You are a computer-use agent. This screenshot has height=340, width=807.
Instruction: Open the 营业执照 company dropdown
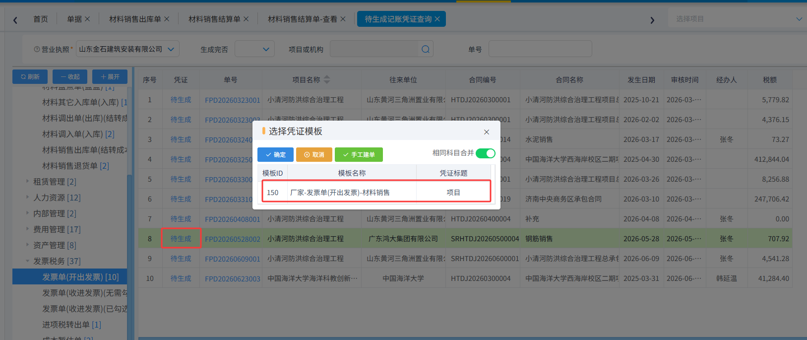pyautogui.click(x=127, y=49)
